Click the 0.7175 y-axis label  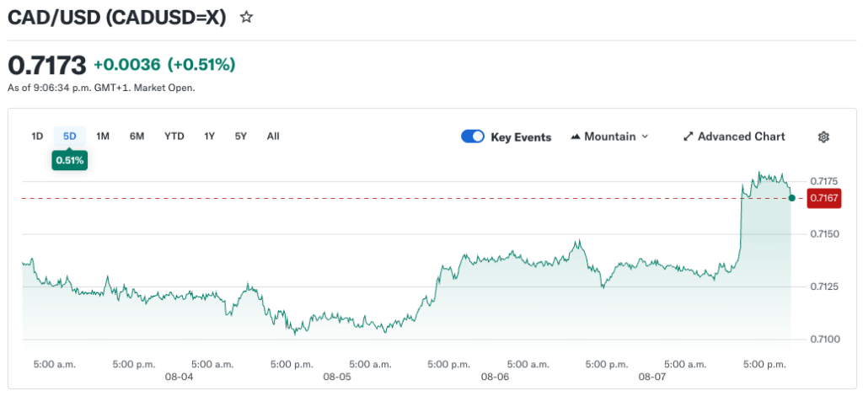tap(823, 181)
